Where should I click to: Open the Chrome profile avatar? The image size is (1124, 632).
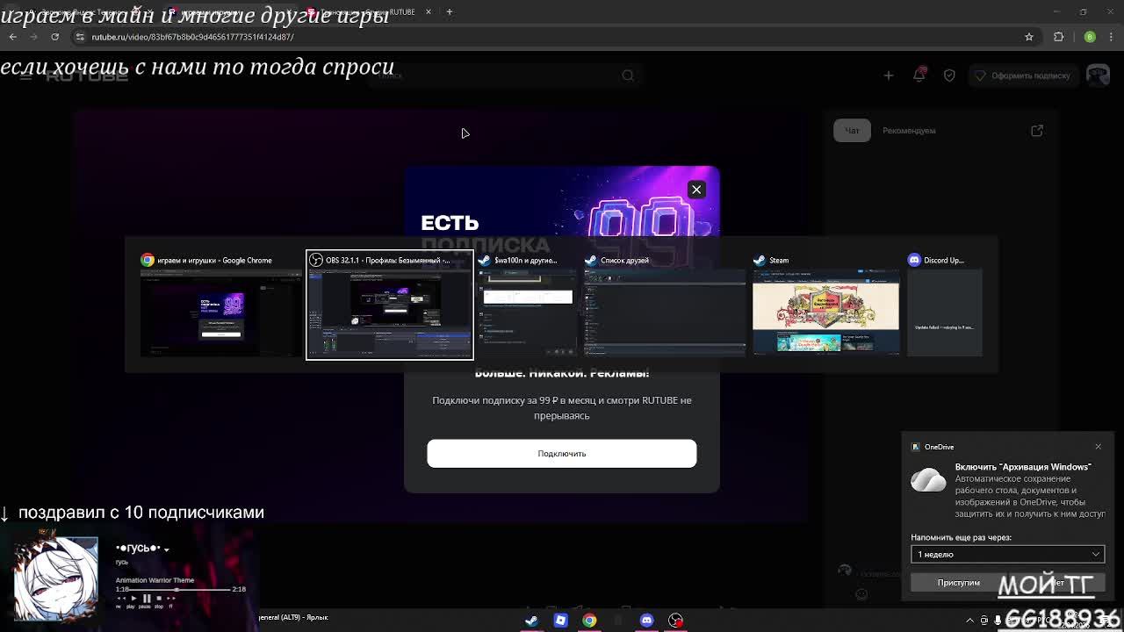click(1090, 37)
